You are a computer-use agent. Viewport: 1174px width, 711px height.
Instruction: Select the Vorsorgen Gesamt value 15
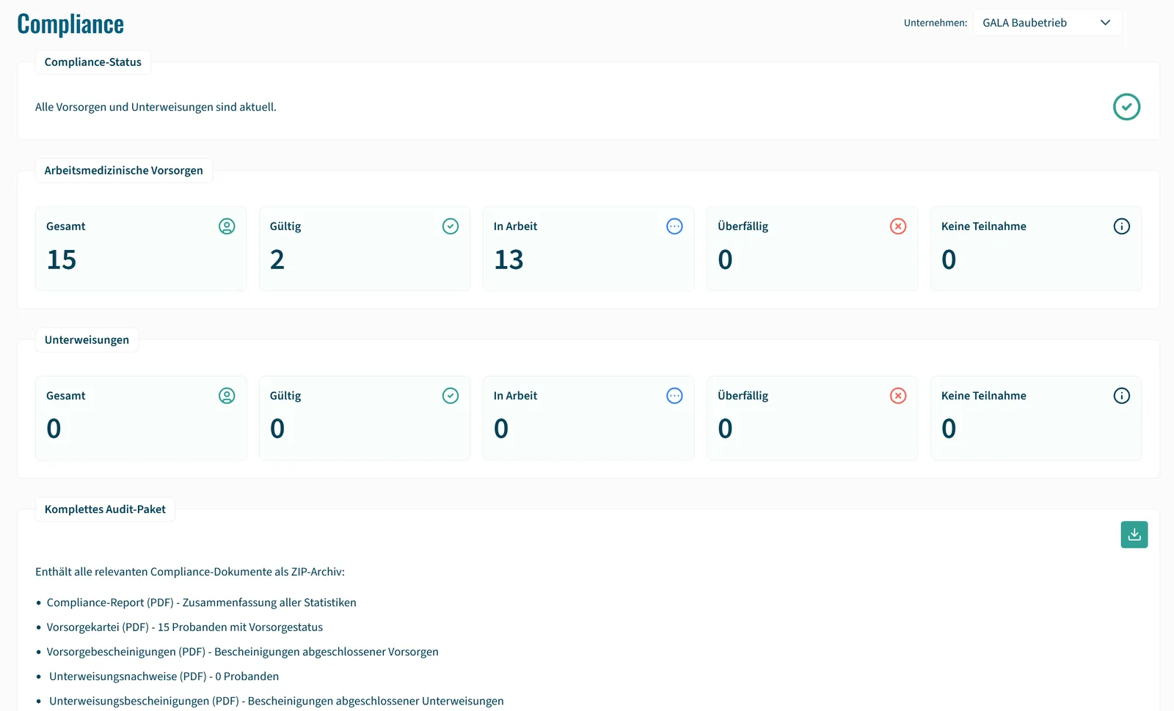click(62, 259)
